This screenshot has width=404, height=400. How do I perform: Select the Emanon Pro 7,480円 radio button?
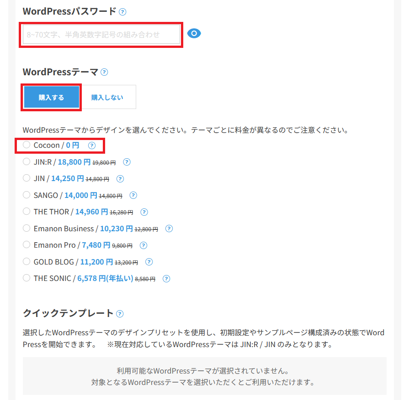point(27,245)
